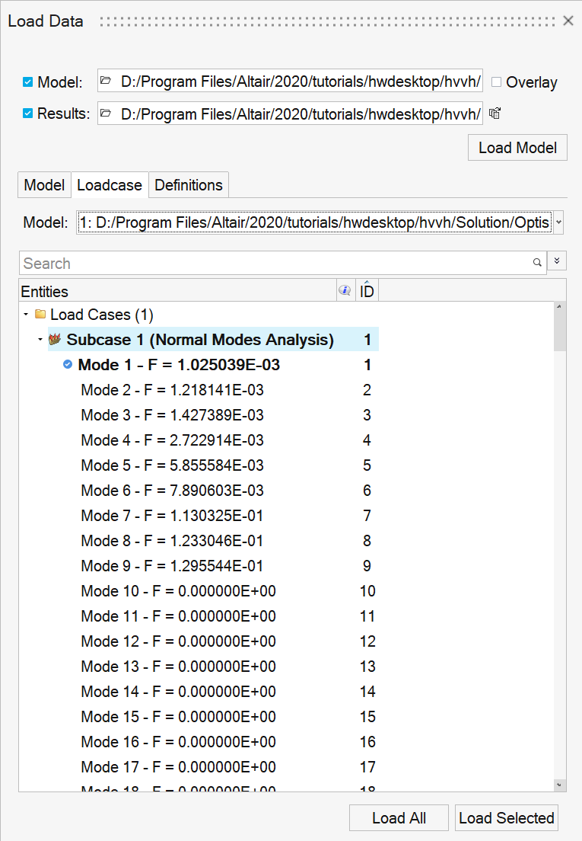
Task: Click the folder icon in Model file field
Action: tap(106, 81)
